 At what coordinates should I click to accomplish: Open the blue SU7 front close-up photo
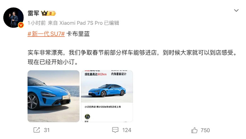click(x=54, y=96)
